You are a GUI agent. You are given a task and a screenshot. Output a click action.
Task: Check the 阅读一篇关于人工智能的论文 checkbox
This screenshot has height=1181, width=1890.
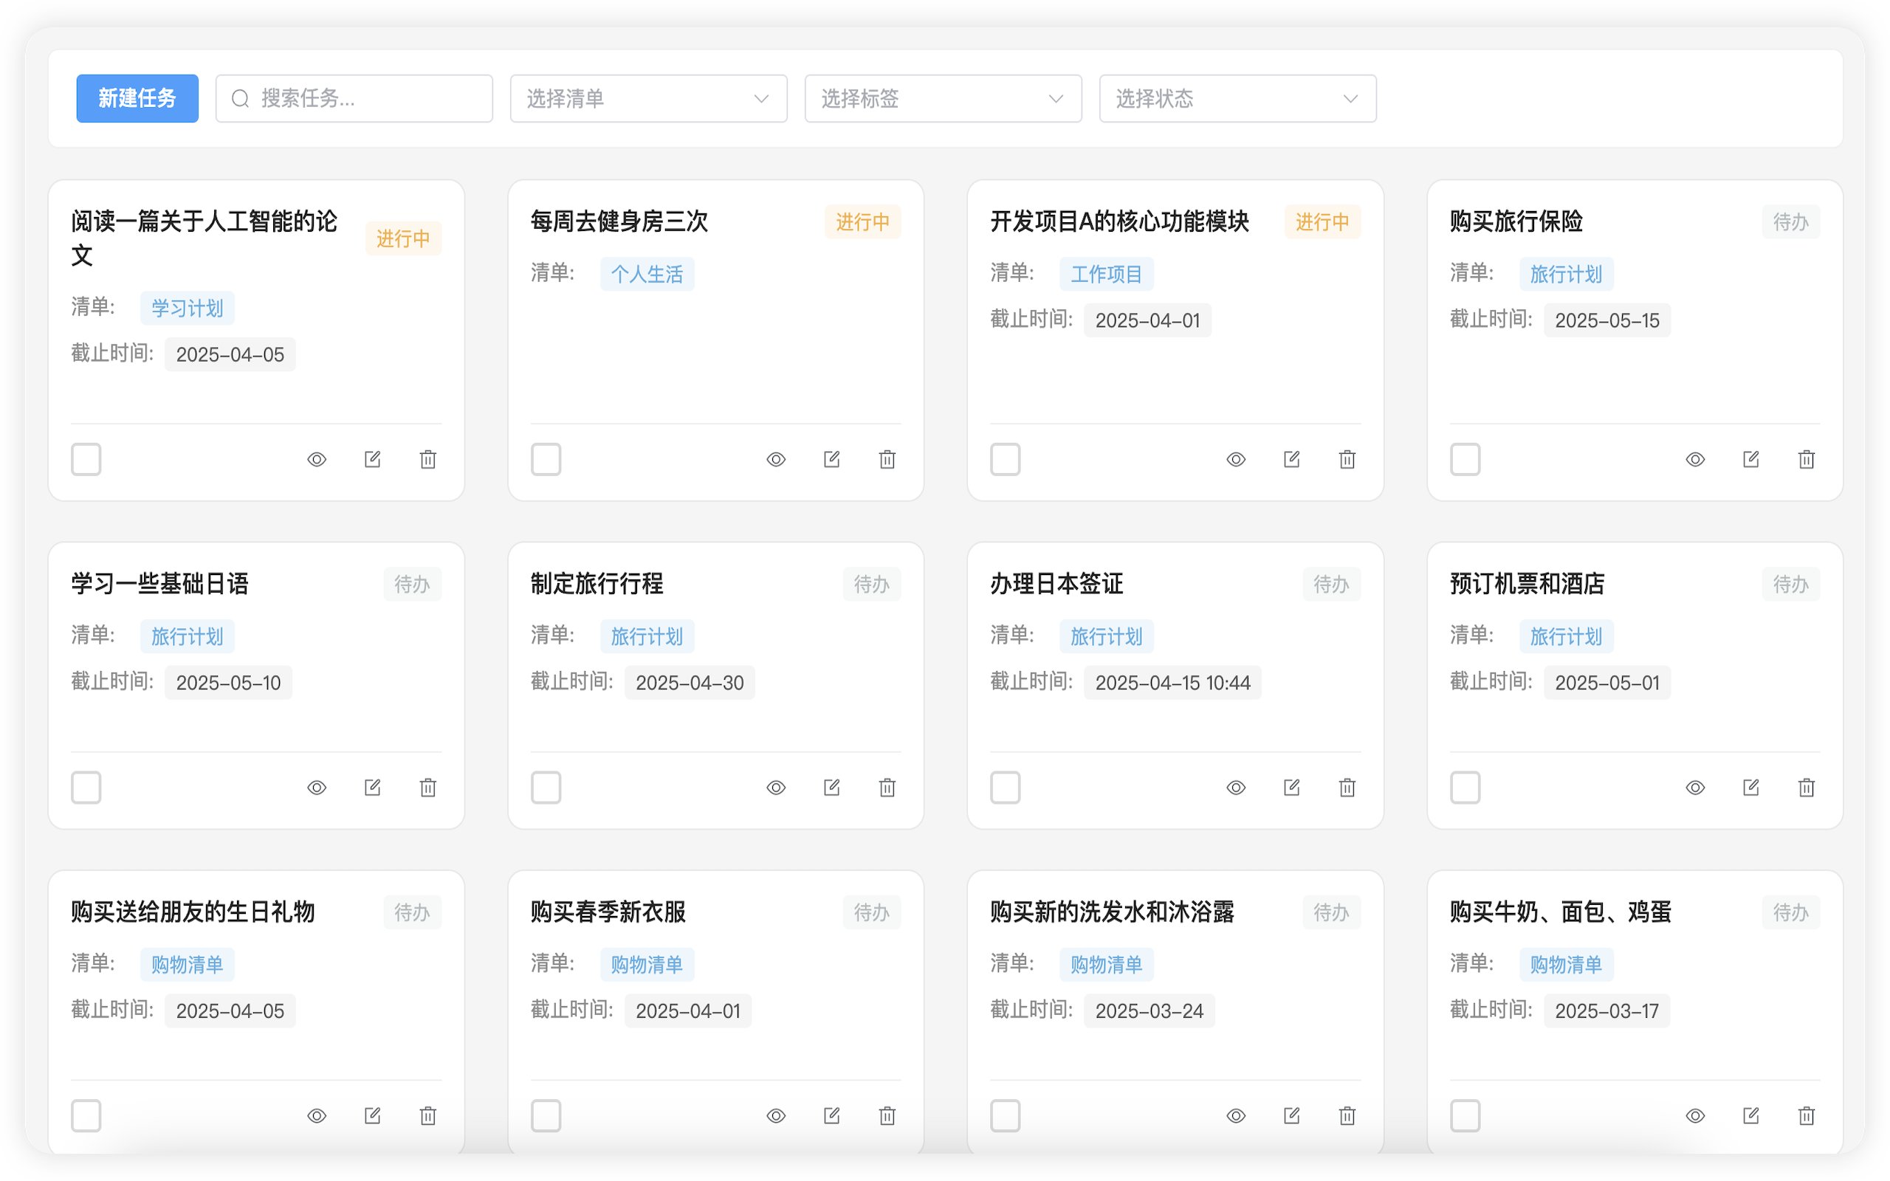(x=86, y=459)
